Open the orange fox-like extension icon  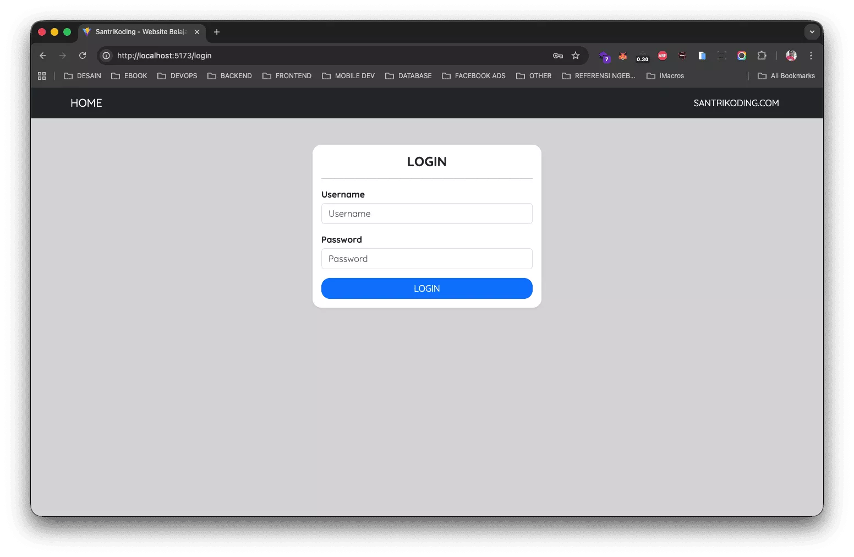pyautogui.click(x=623, y=56)
